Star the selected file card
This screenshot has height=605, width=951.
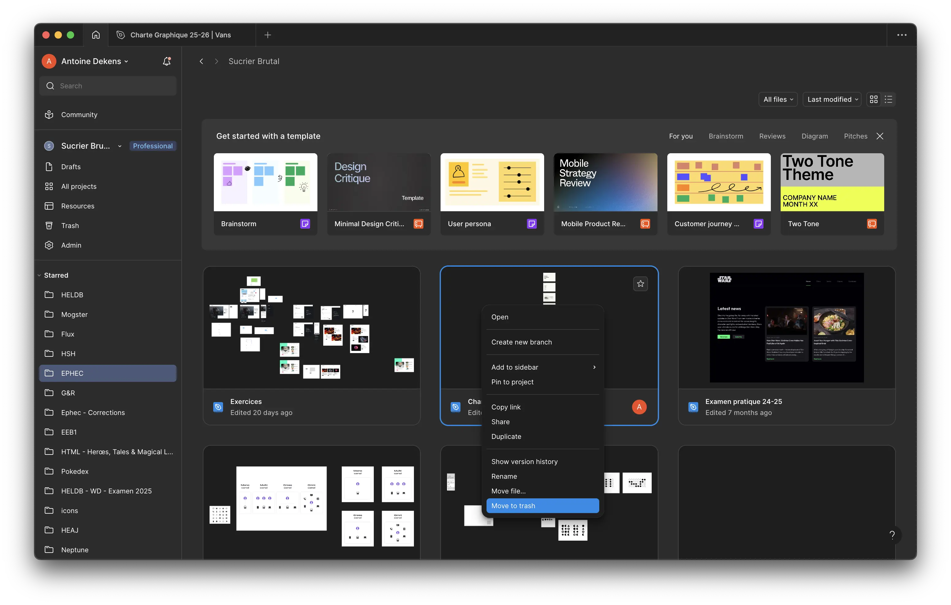[x=640, y=284]
